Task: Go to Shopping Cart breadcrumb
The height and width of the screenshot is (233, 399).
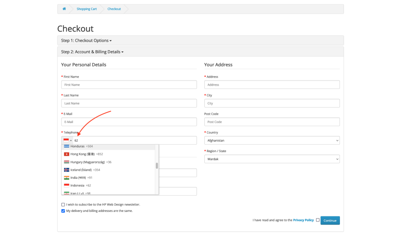Action: click(x=87, y=9)
